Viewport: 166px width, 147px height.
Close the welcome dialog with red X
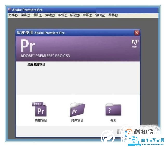point(137,33)
